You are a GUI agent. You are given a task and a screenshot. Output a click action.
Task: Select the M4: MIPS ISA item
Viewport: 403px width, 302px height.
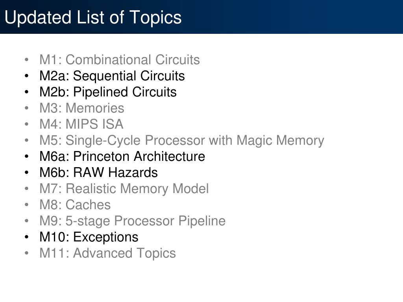pyautogui.click(x=81, y=124)
